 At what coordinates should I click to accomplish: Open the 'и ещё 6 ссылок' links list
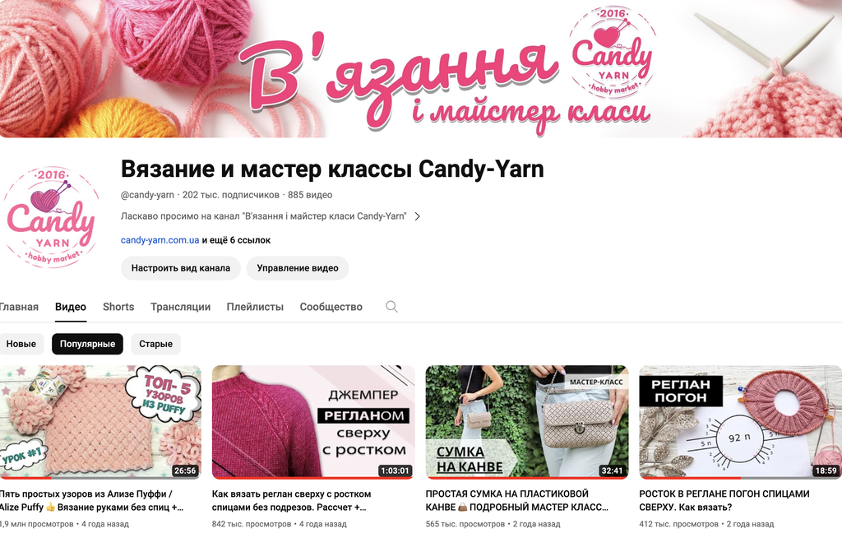(x=236, y=240)
